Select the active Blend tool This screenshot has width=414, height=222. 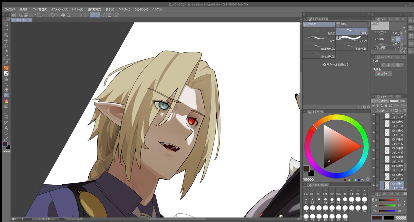pos(6,95)
